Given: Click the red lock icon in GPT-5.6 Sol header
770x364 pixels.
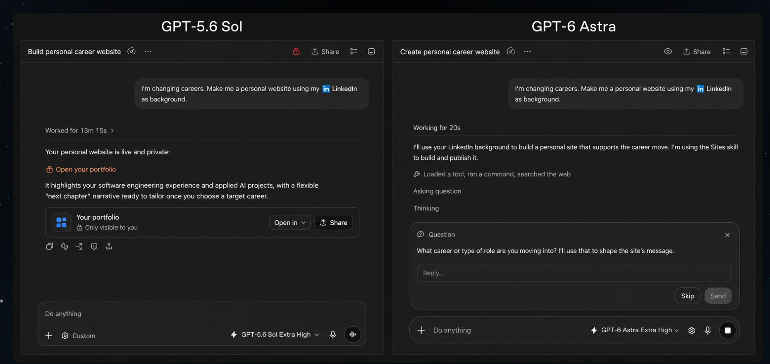Looking at the screenshot, I should click(296, 52).
